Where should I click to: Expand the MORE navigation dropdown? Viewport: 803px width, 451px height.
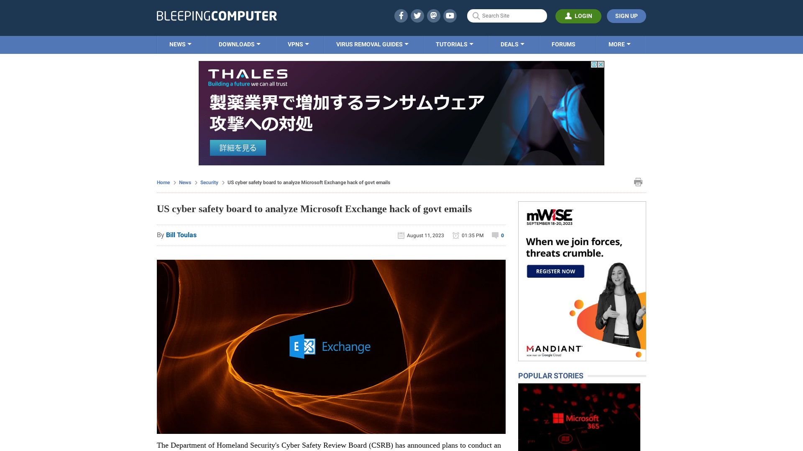pyautogui.click(x=619, y=44)
